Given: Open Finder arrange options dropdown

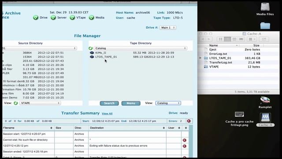Looking at the screenshot, I should [x=252, y=39].
